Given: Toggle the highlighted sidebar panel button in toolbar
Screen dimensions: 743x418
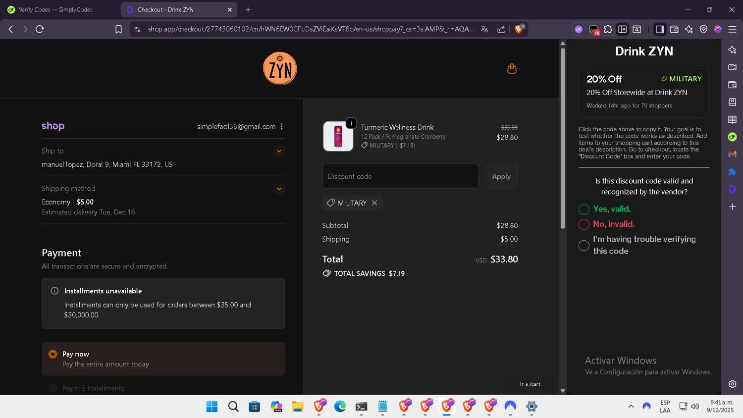Looking at the screenshot, I should (659, 29).
